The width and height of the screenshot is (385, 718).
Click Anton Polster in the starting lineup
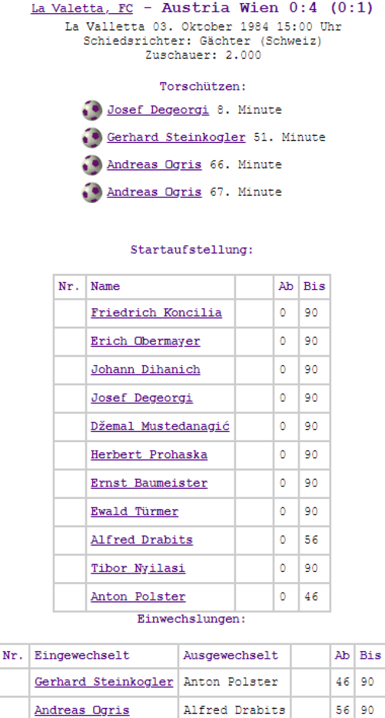tap(138, 597)
